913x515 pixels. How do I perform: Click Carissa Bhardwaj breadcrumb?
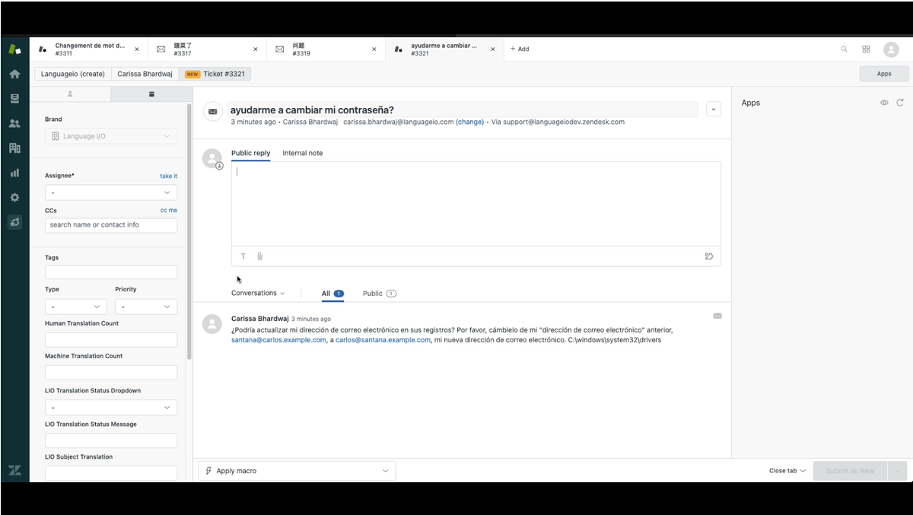pos(145,74)
